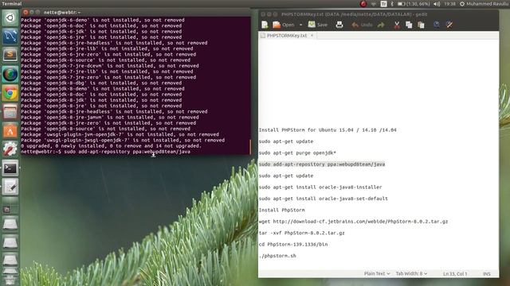The height and width of the screenshot is (286, 510).
Task: Click the INS insert mode indicator
Action: coord(487,274)
